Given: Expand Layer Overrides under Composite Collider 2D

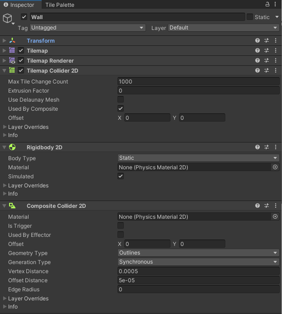Looking at the screenshot, I should 5,299.
